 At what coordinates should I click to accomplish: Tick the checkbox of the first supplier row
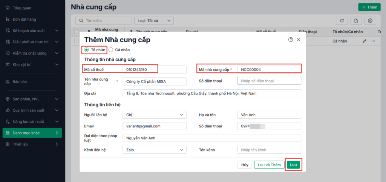pos(77,41)
